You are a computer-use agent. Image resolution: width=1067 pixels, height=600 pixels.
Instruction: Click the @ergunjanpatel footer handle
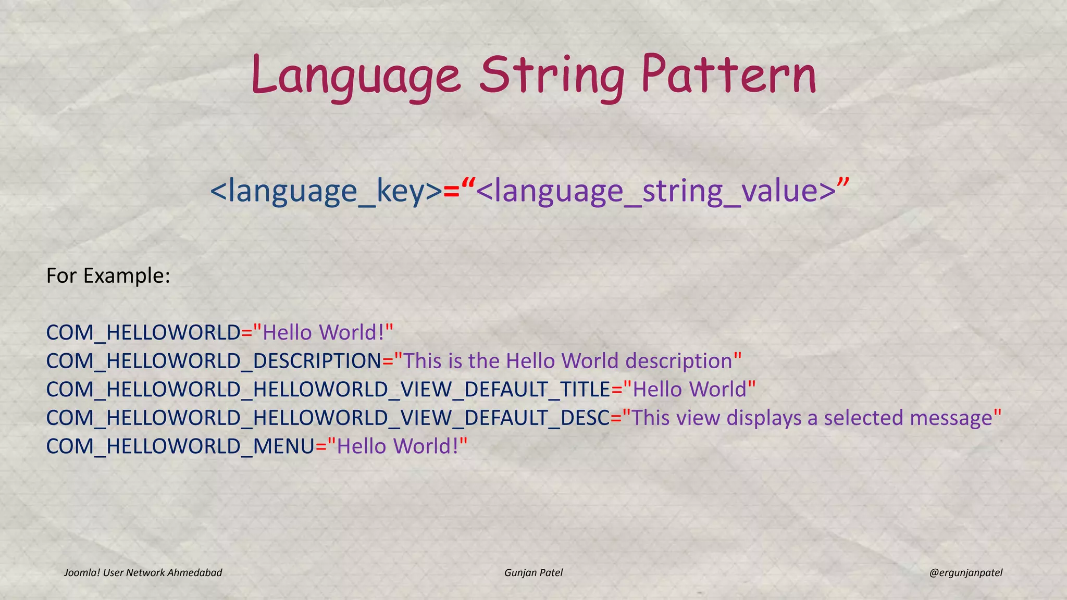click(x=965, y=572)
